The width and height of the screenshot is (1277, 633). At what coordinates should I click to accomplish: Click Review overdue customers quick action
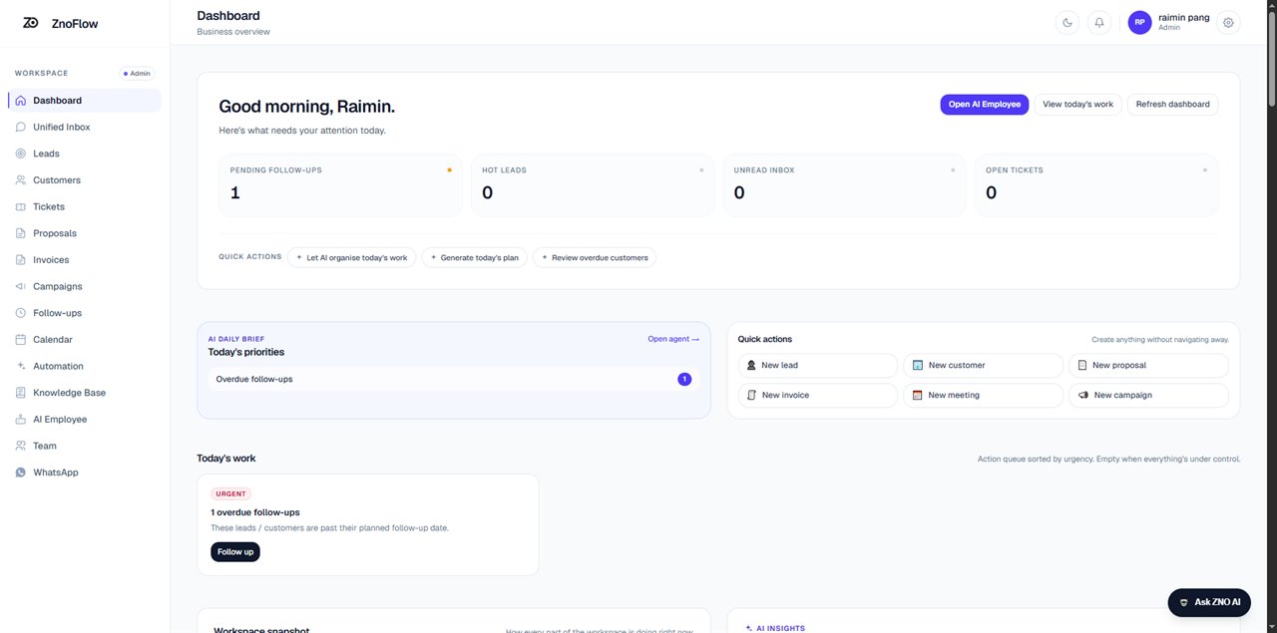pos(595,257)
